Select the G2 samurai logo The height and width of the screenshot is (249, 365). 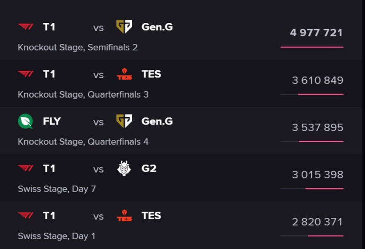click(124, 168)
